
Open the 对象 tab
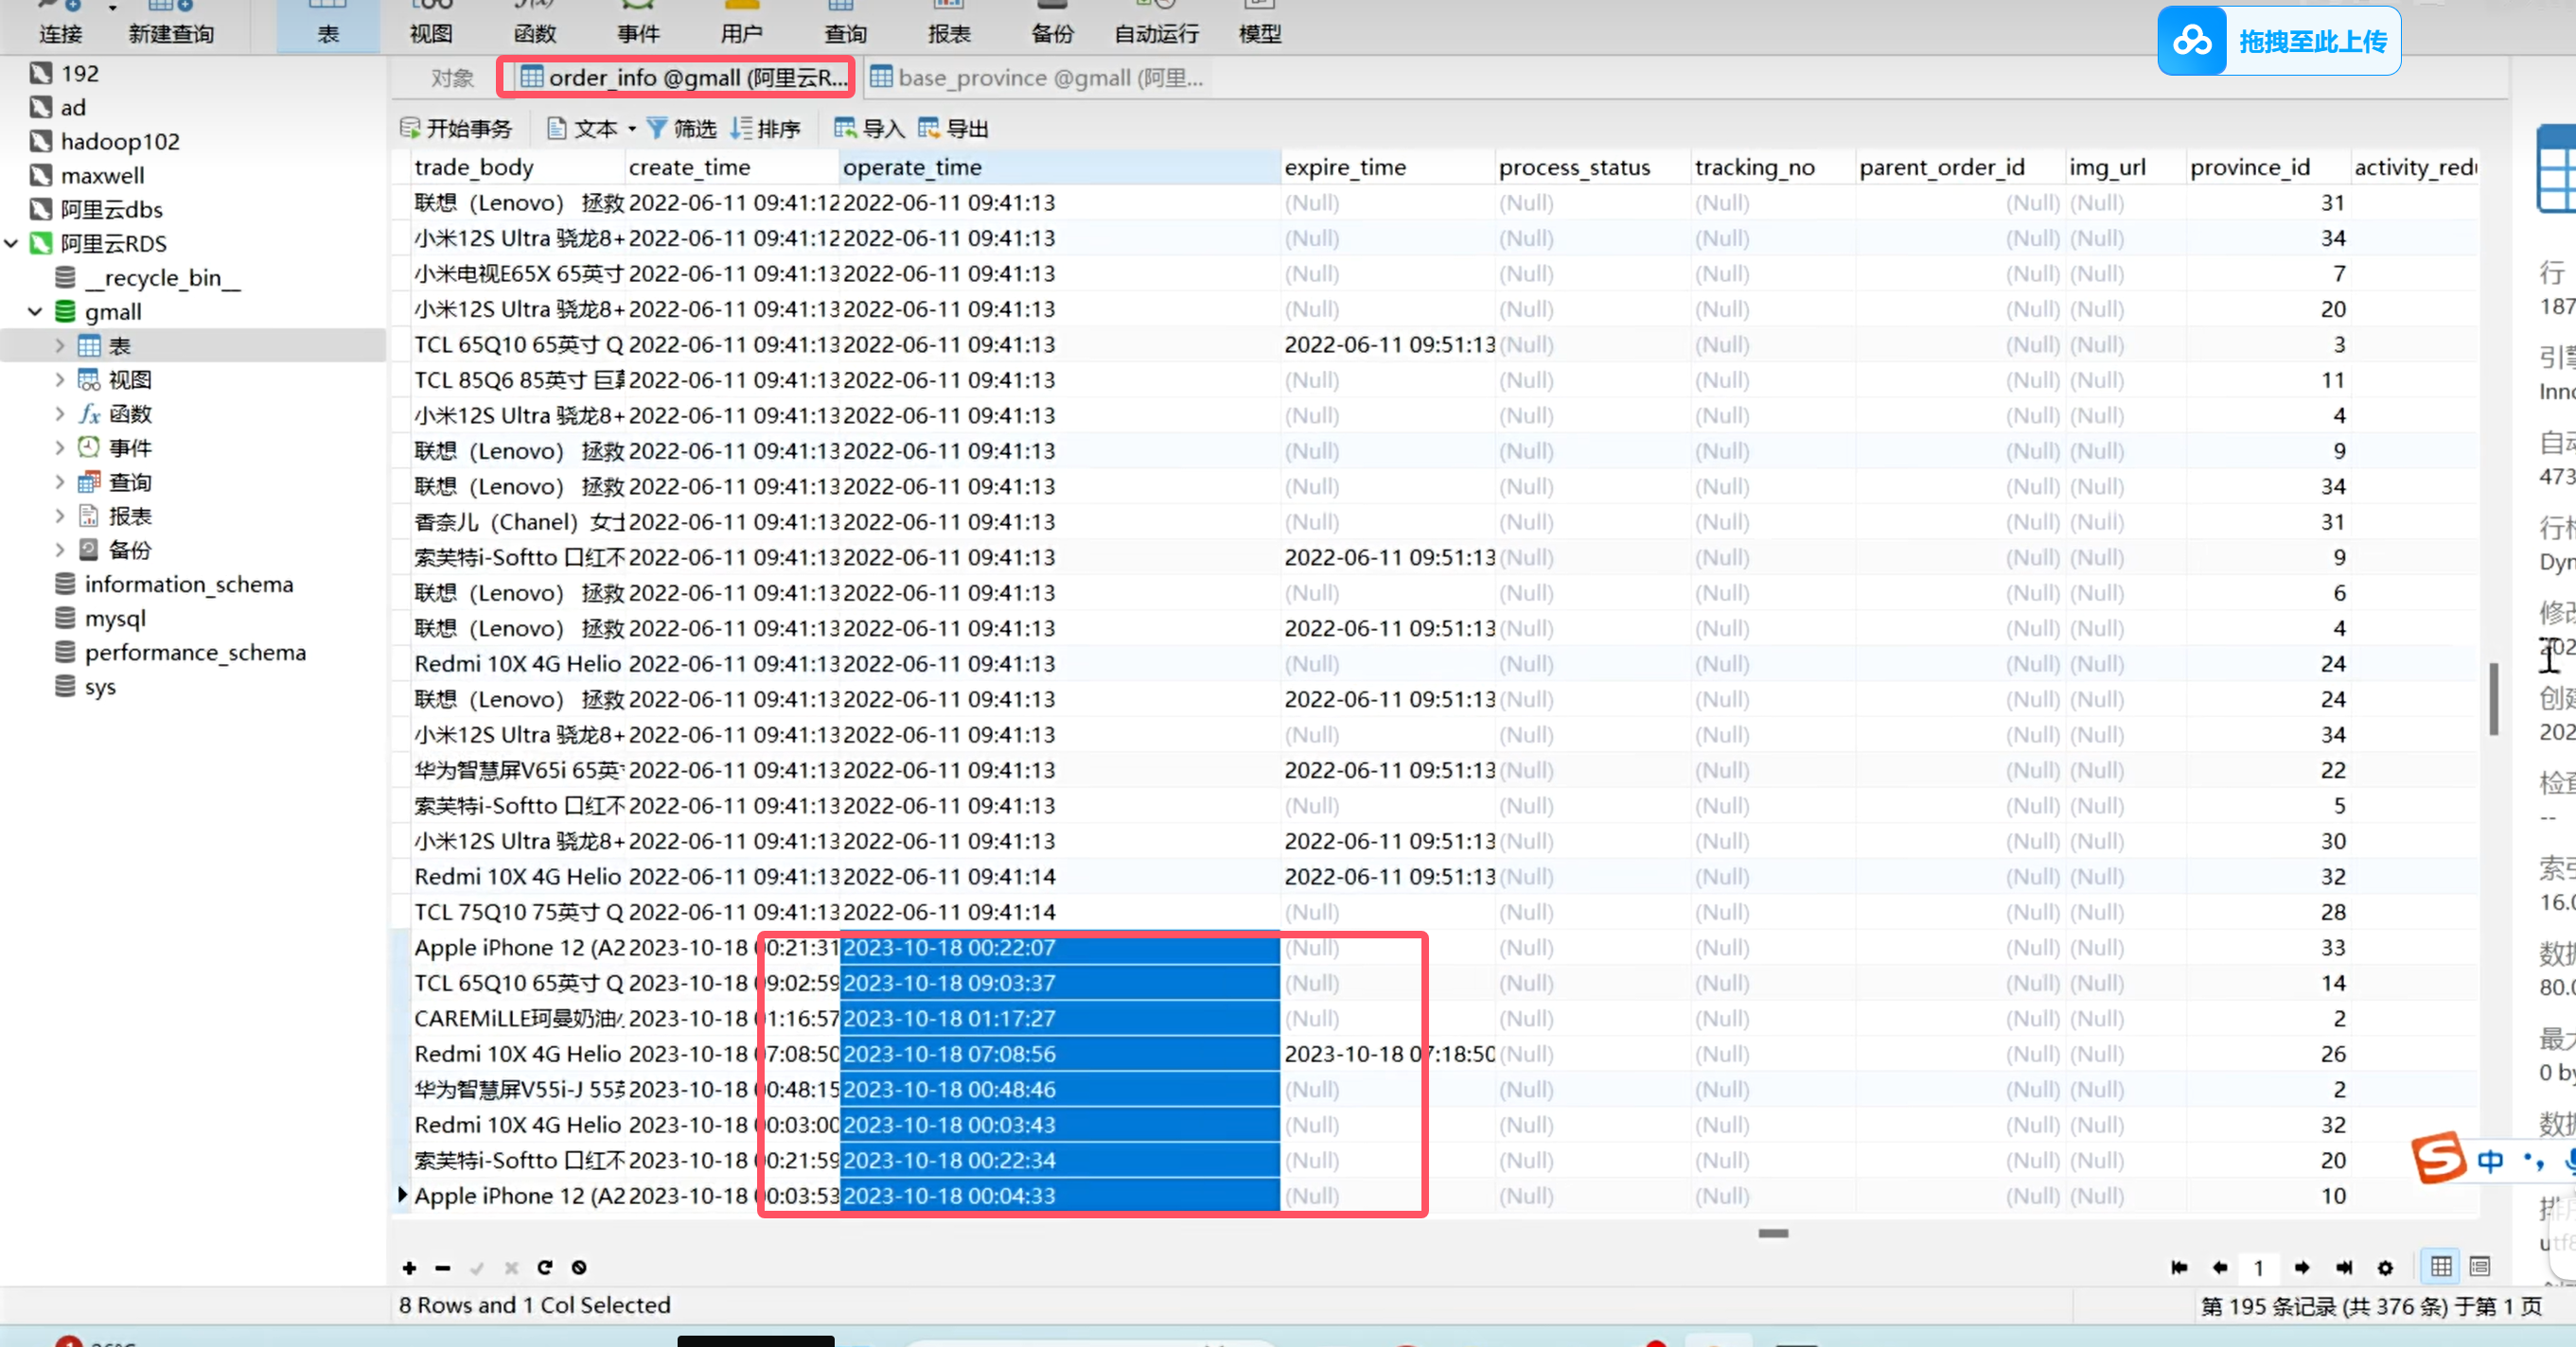pyautogui.click(x=452, y=78)
